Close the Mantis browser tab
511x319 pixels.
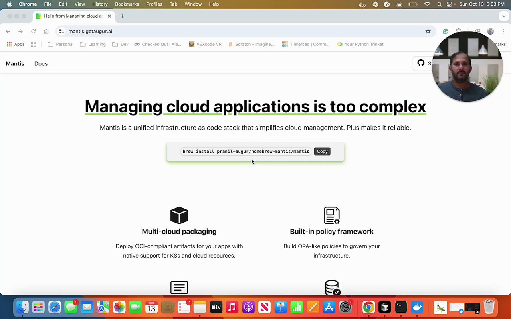pyautogui.click(x=109, y=16)
